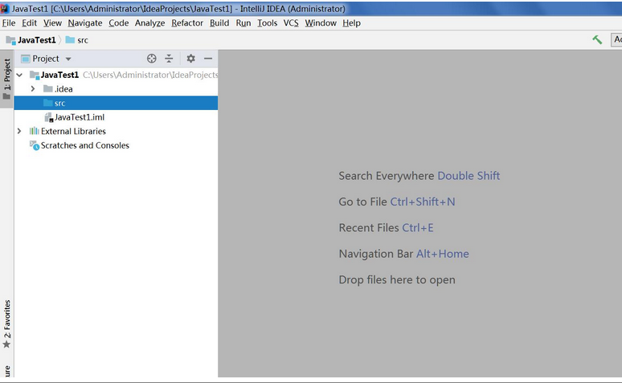Open the Navigate menu
This screenshot has width=622, height=383.
click(x=85, y=23)
